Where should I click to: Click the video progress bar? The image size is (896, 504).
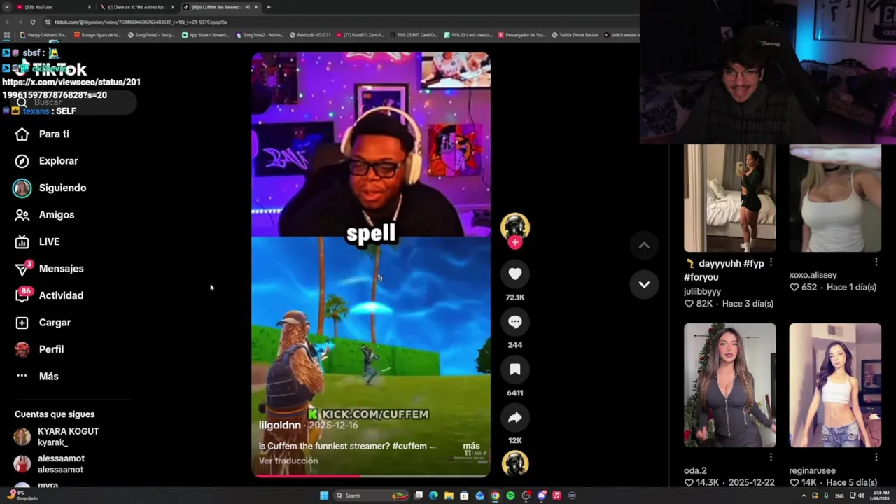coord(371,476)
